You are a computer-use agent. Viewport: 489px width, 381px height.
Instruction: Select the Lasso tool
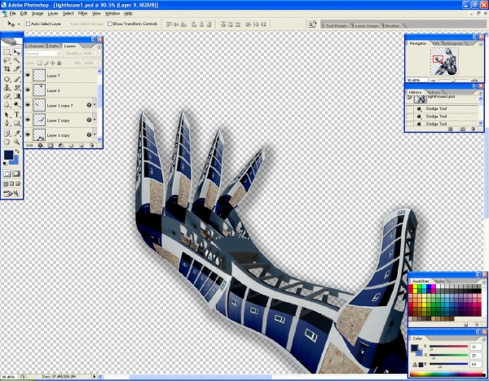point(7,60)
